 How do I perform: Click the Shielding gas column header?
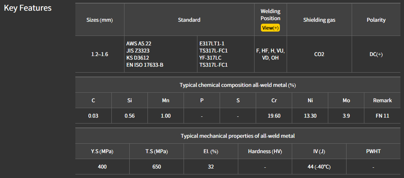pyautogui.click(x=319, y=20)
